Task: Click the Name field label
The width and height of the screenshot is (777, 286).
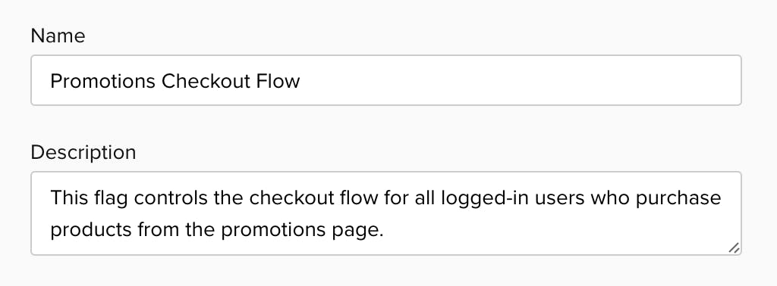Action: click(x=58, y=36)
